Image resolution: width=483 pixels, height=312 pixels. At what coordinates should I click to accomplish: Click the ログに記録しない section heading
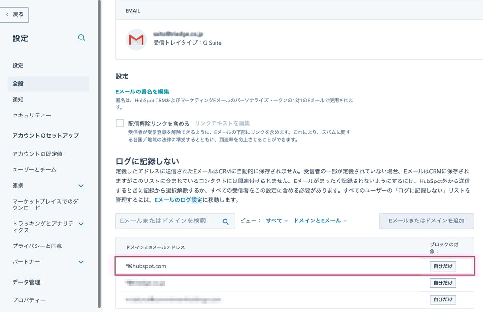(x=147, y=161)
